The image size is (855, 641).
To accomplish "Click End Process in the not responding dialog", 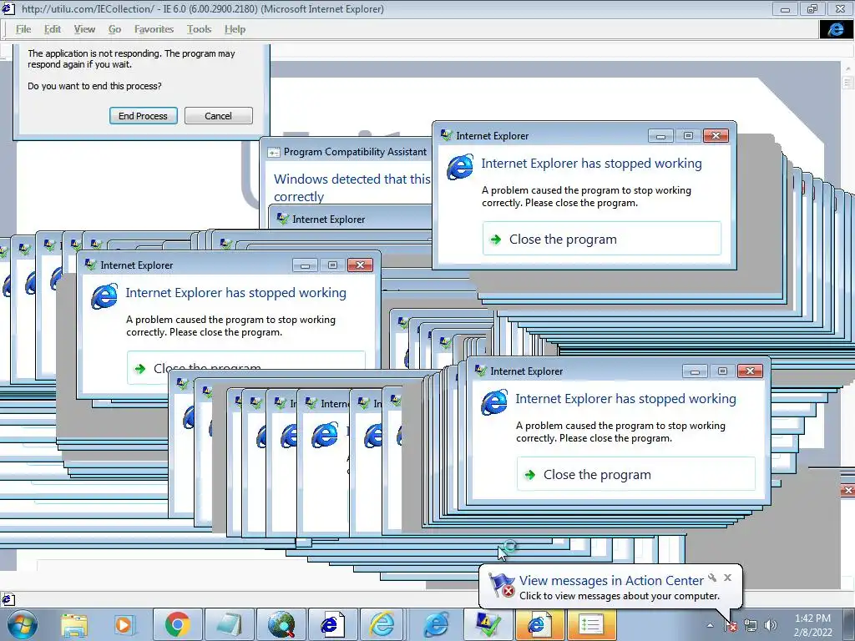I will tap(144, 115).
